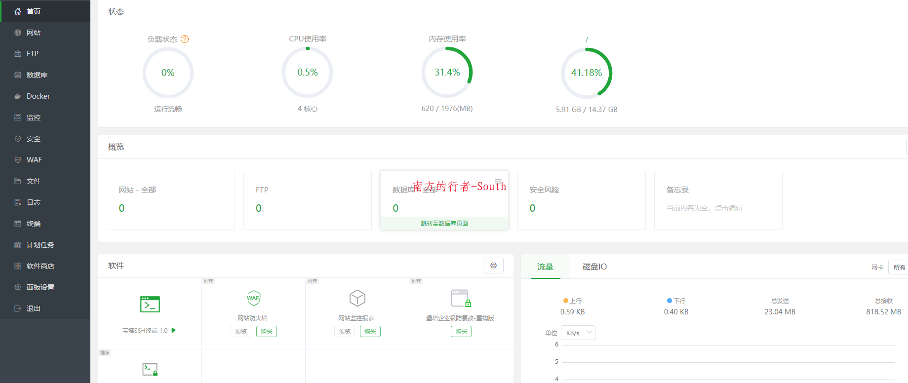Open 数据库 in the sidebar

click(x=45, y=75)
